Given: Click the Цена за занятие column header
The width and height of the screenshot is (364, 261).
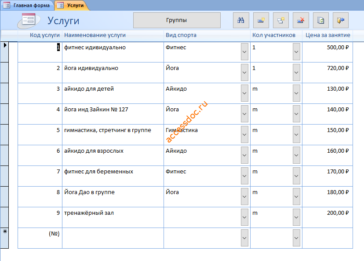Looking at the screenshot, I should coord(328,35).
